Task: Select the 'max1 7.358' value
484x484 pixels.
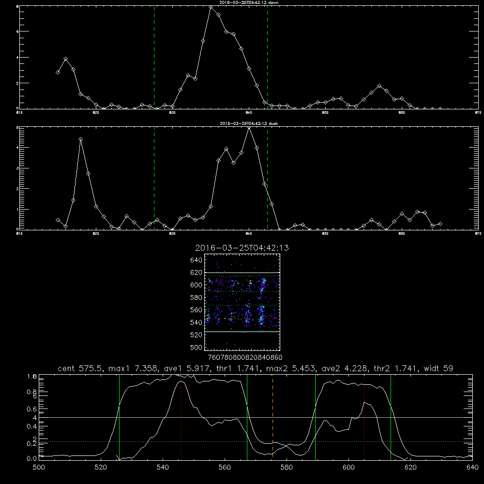Action: pos(132,368)
